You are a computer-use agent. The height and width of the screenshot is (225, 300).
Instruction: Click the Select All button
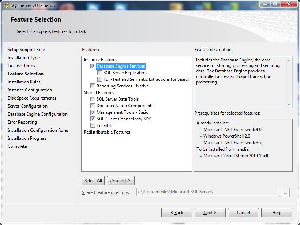93,181
